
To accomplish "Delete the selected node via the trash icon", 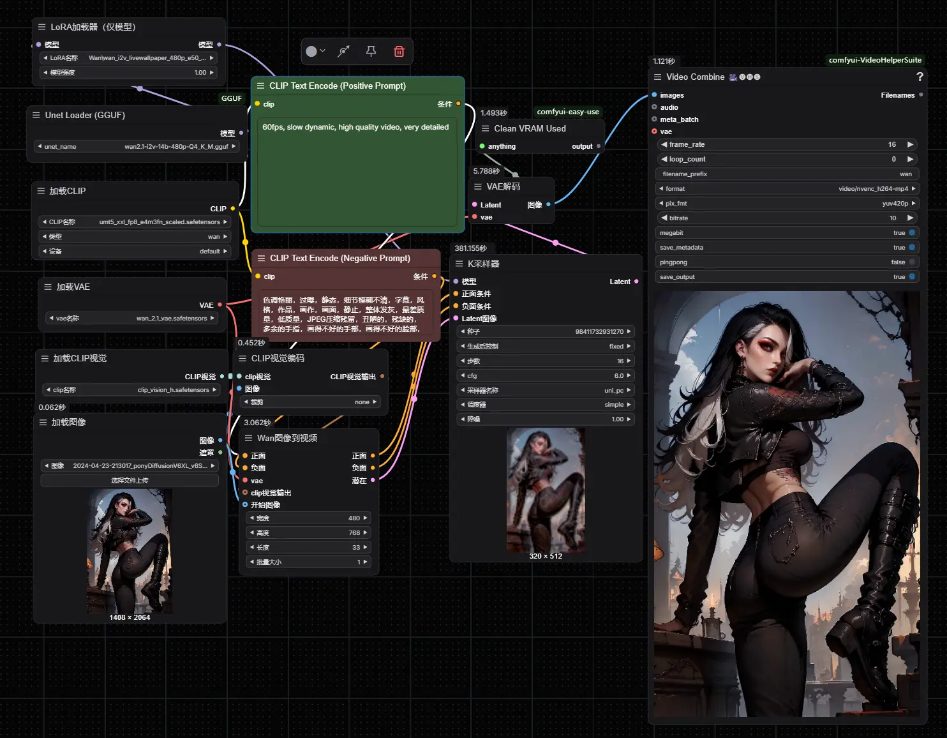I will (x=399, y=52).
